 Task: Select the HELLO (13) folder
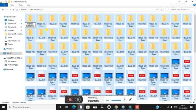tap(131, 34)
